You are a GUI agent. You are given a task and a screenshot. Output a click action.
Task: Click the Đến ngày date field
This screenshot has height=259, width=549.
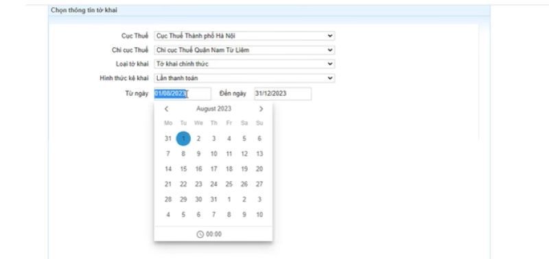[x=283, y=94]
